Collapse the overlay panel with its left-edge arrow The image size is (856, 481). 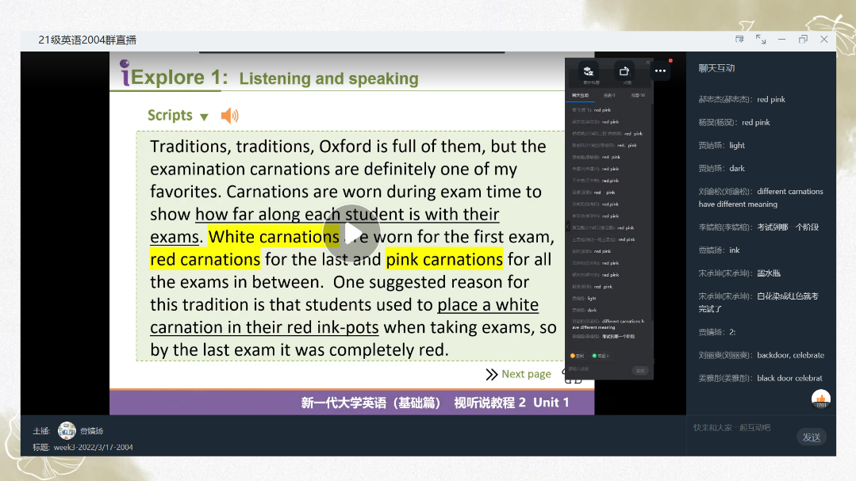(567, 226)
